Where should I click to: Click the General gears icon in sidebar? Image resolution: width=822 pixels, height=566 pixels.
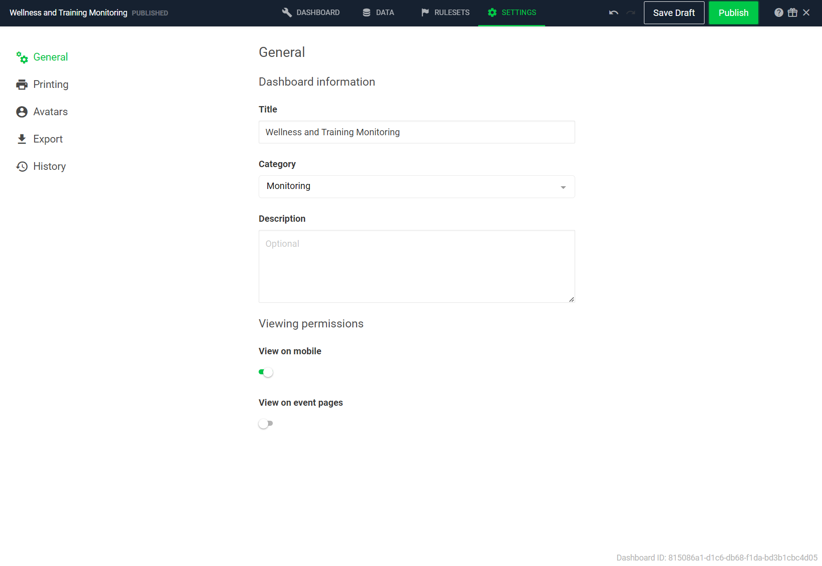(22, 57)
